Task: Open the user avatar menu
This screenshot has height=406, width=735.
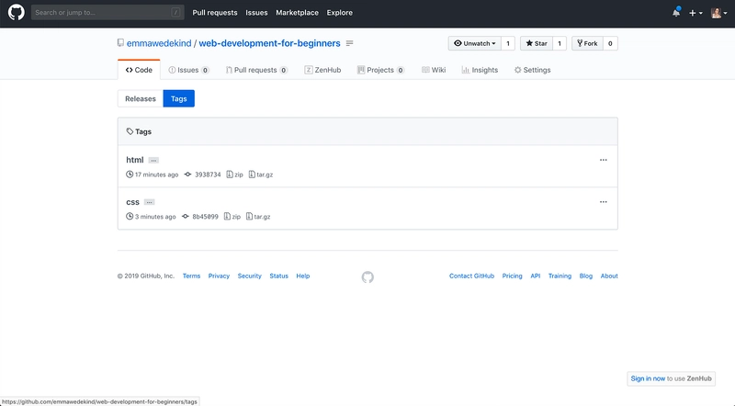Action: click(718, 13)
